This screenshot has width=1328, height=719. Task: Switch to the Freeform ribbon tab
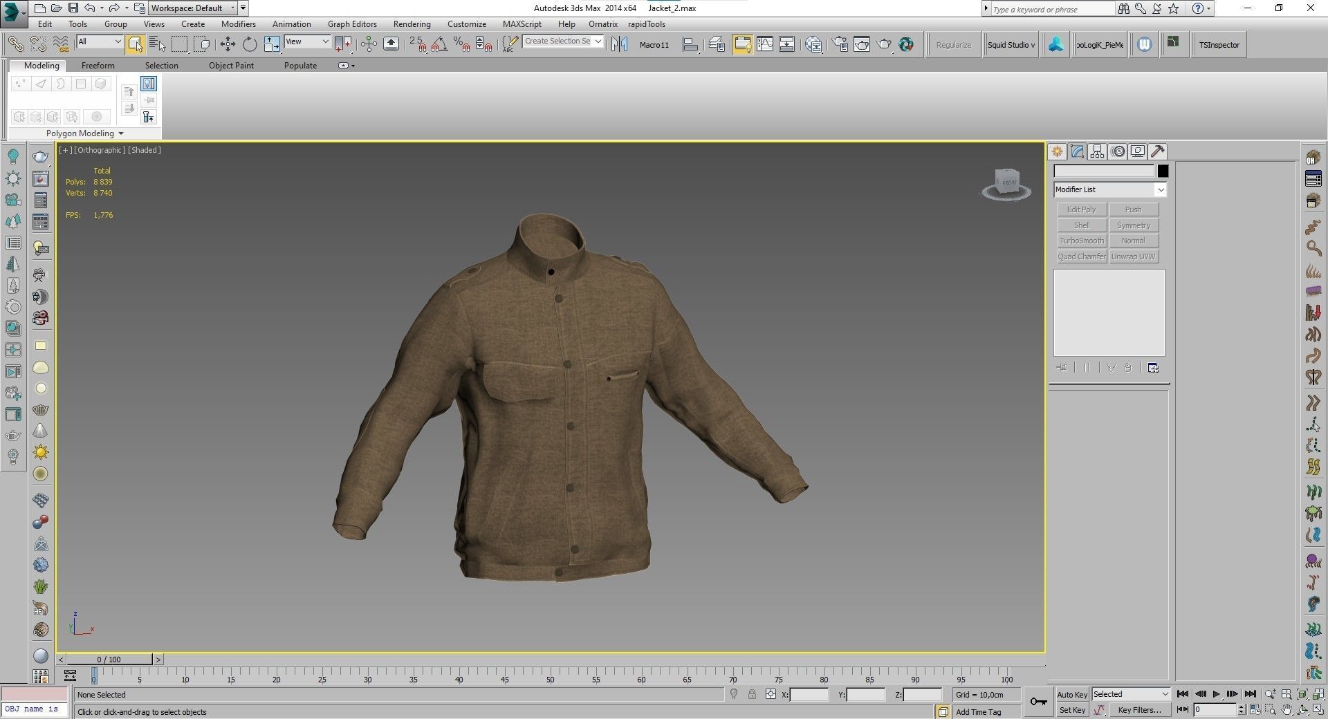click(x=98, y=66)
